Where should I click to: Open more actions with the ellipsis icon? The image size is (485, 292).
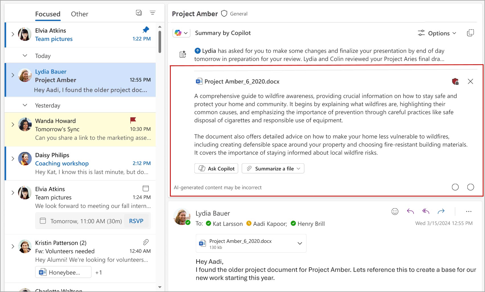[x=468, y=211]
